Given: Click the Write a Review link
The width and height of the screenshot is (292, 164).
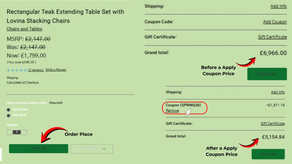Looking at the screenshot, I should (56, 70).
